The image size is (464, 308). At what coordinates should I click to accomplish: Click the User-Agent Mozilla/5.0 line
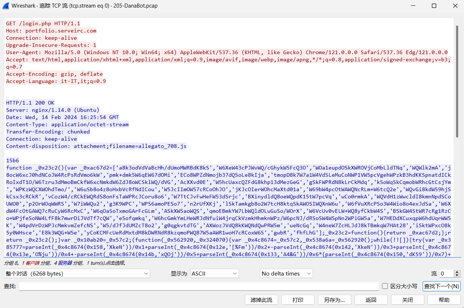[x=227, y=52]
